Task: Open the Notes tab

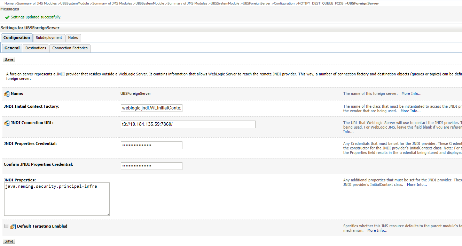Action: coord(73,38)
